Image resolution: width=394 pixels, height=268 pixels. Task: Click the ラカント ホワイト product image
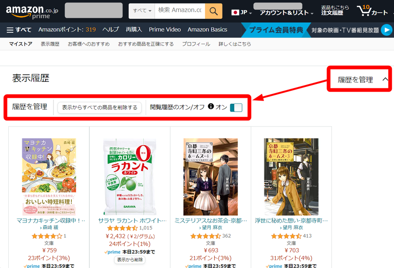[x=130, y=177]
